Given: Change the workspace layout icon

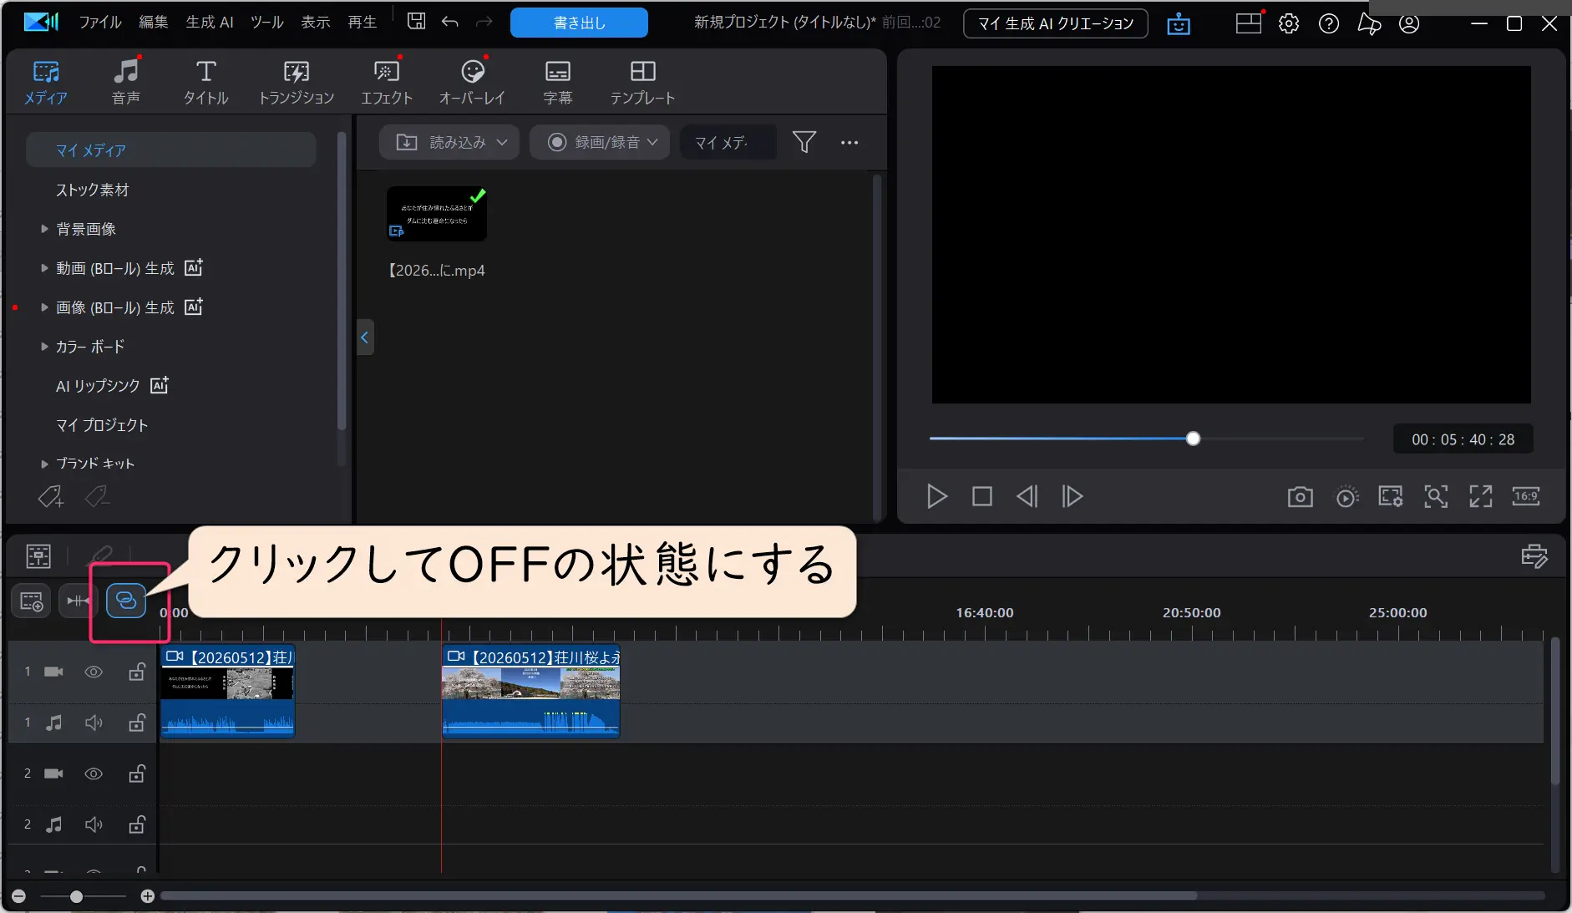Looking at the screenshot, I should 1249,23.
